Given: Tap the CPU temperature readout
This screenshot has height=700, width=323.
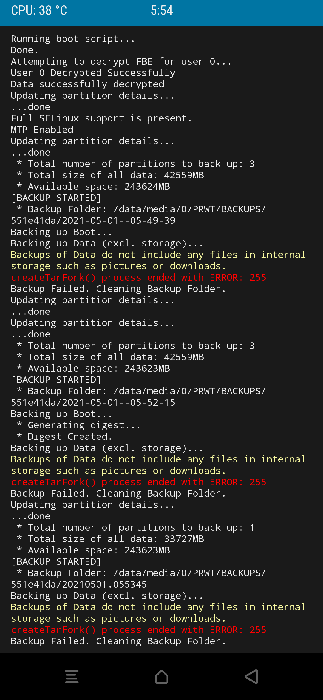Looking at the screenshot, I should 39,11.
